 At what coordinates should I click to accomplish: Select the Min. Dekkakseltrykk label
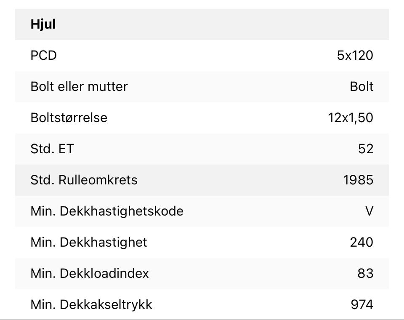pos(91,304)
